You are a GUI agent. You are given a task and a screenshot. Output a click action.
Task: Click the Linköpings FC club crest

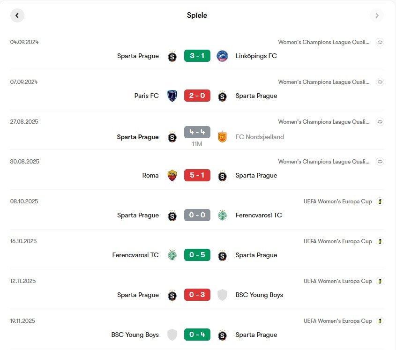coord(222,56)
